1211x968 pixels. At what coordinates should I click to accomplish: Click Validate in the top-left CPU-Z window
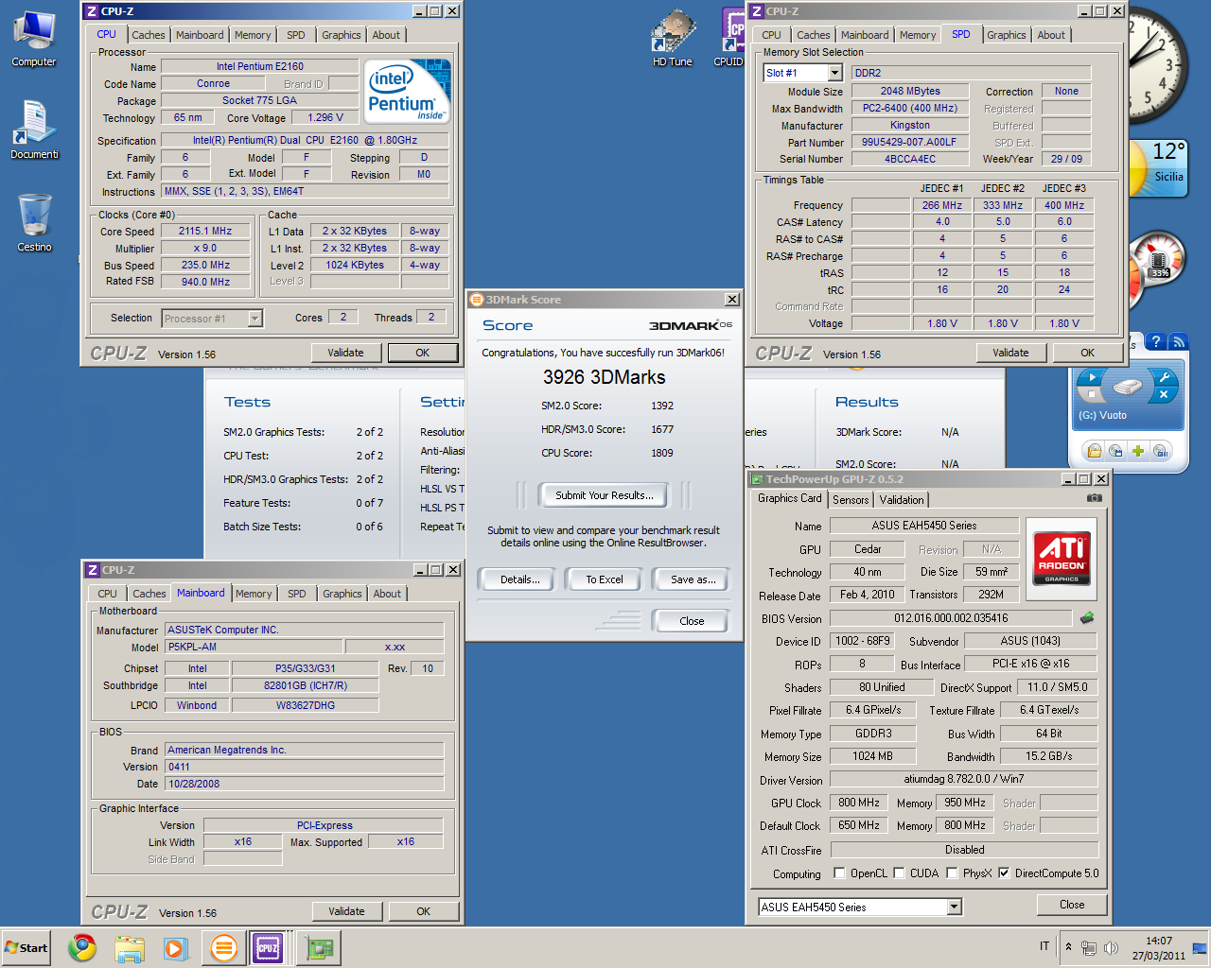point(346,353)
